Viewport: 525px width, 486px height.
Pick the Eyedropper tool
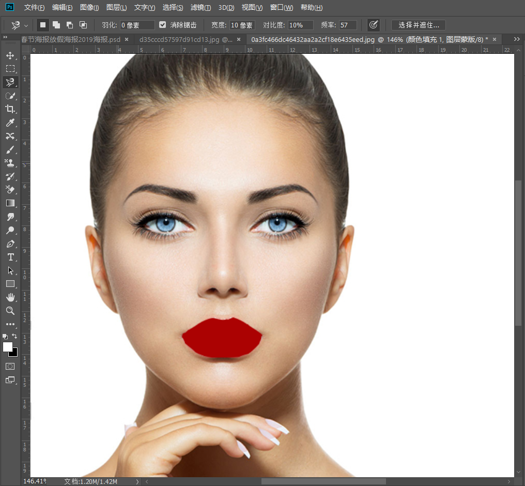(x=10, y=123)
